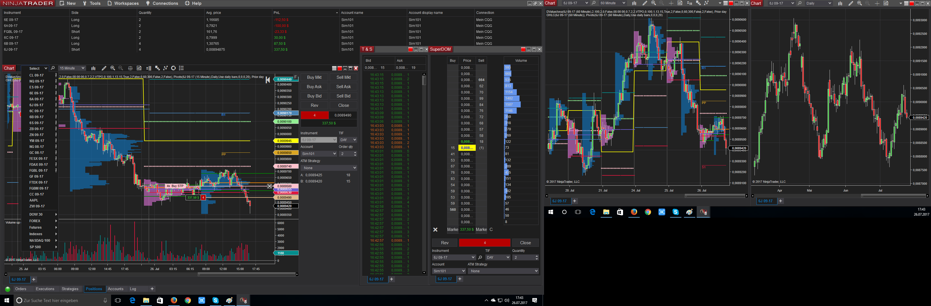The width and height of the screenshot is (931, 306).
Task: Open the 15 Minute interval dropdown
Action: [x=72, y=68]
